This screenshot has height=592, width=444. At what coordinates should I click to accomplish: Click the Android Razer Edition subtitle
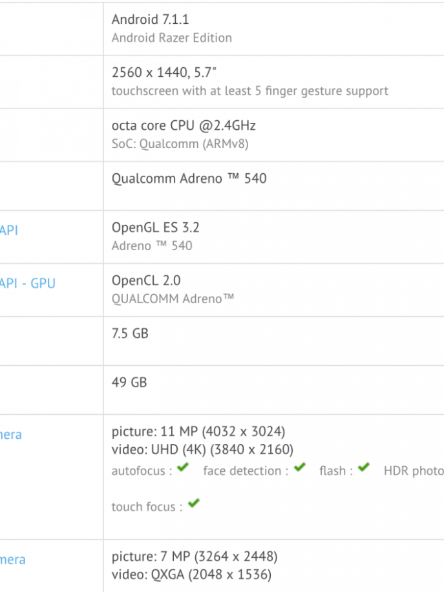click(171, 37)
